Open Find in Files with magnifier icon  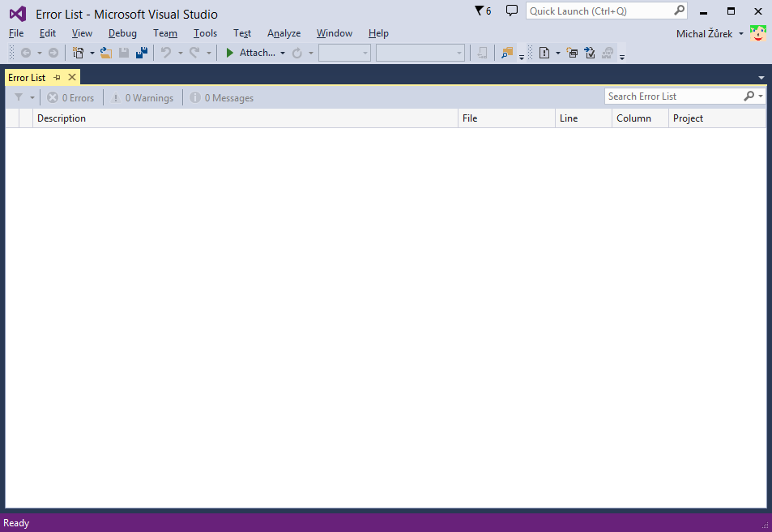pyautogui.click(x=506, y=52)
